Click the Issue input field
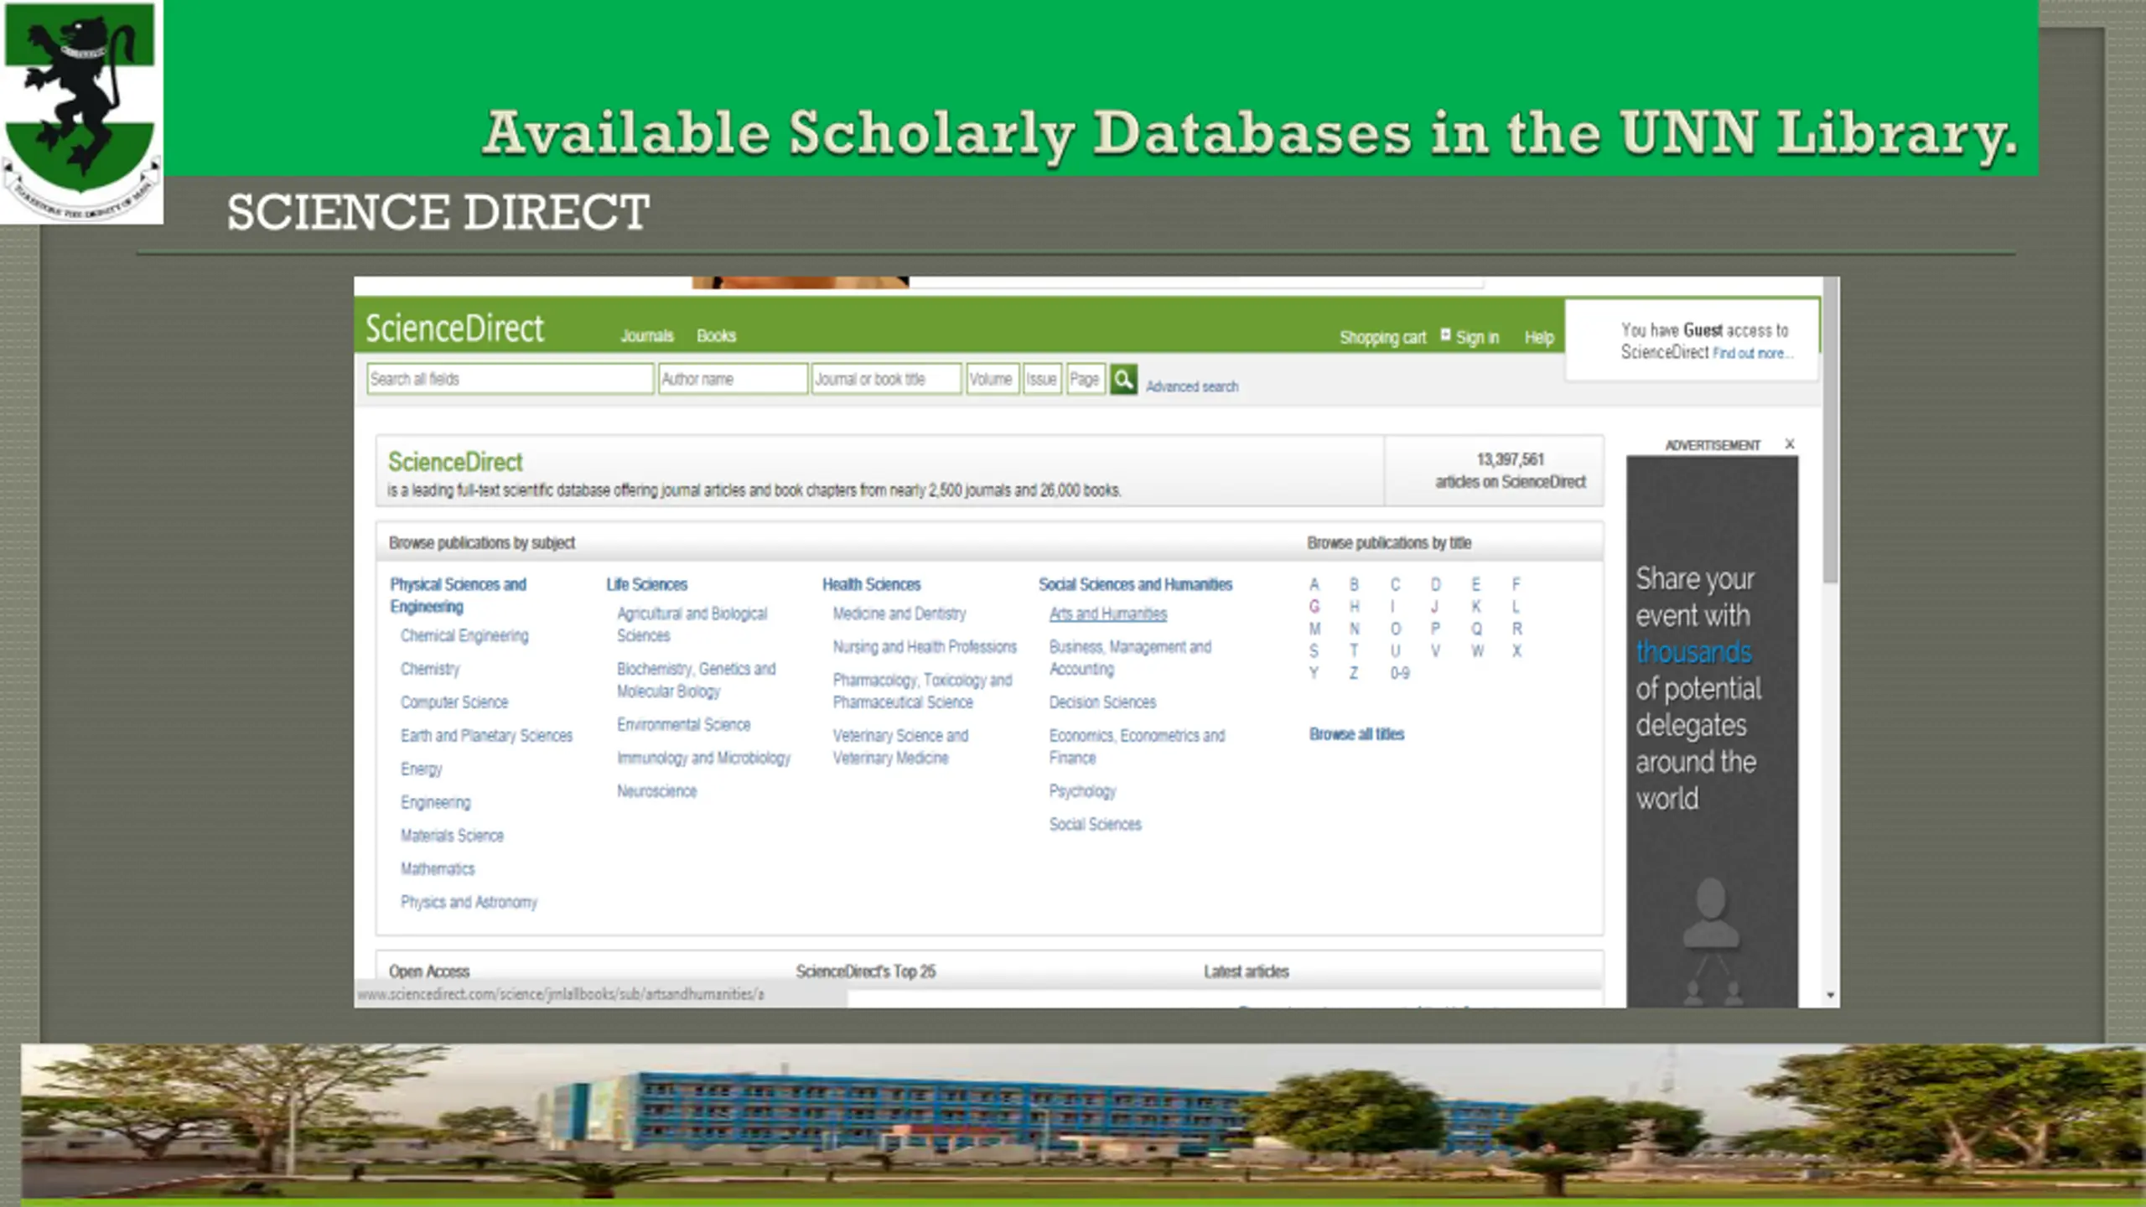The height and width of the screenshot is (1207, 2146). tap(1042, 379)
